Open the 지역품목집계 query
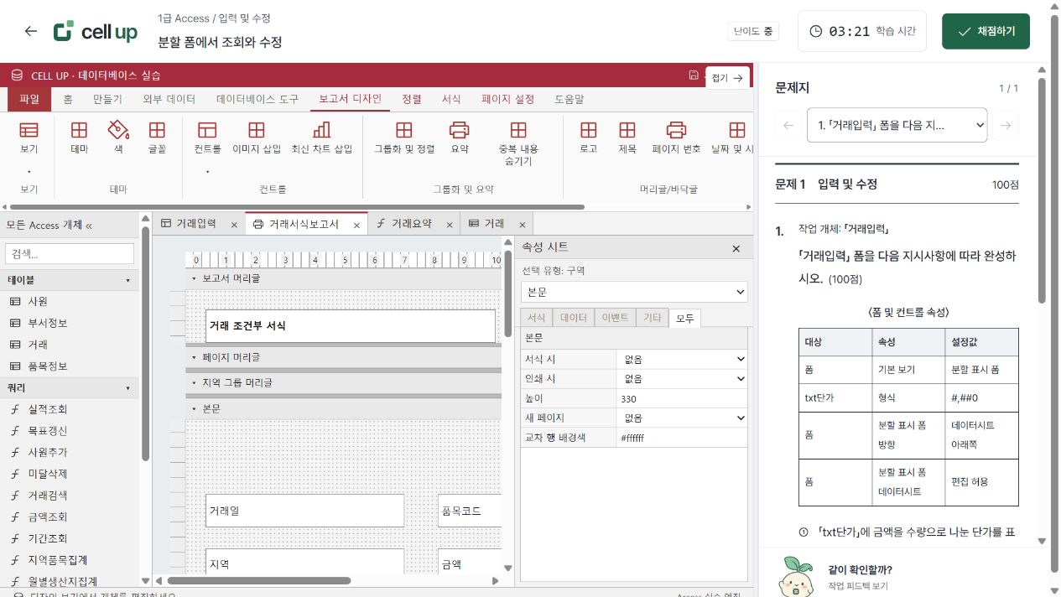Screen dimensions: 1061x597 point(58,560)
